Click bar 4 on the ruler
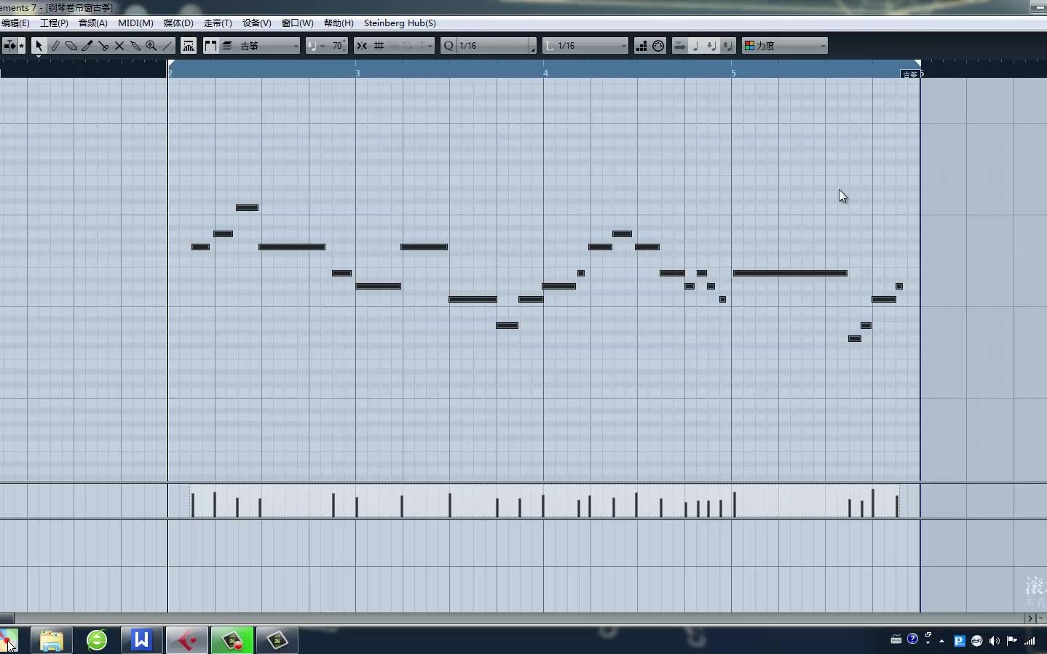 (545, 73)
